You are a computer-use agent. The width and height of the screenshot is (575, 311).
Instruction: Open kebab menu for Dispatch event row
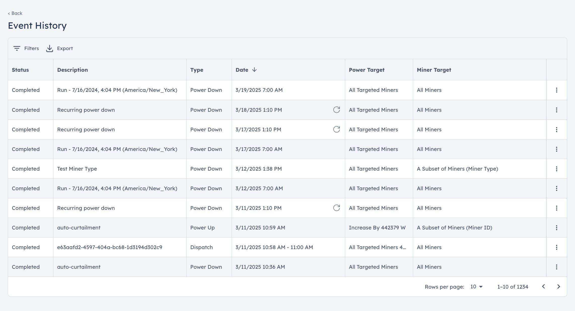pos(557,247)
